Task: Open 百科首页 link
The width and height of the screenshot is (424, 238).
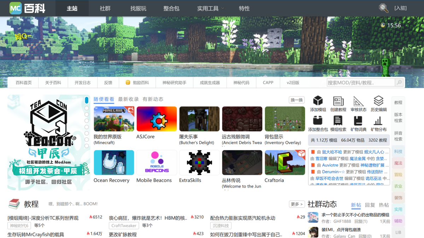Action: [24, 83]
